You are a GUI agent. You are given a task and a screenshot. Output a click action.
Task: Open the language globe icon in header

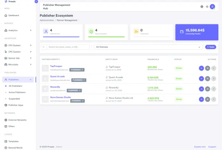(x=202, y=7)
